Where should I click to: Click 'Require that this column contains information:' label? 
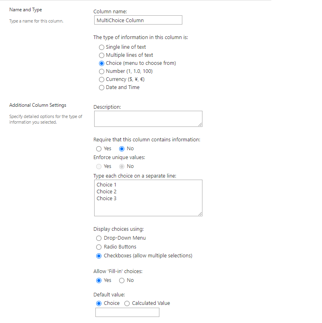click(147, 140)
